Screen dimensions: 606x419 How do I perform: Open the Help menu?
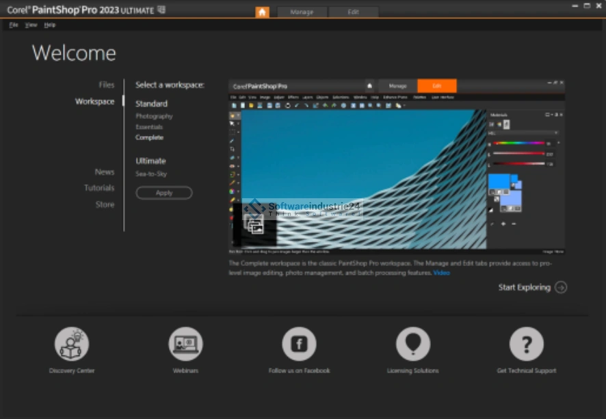pos(50,25)
